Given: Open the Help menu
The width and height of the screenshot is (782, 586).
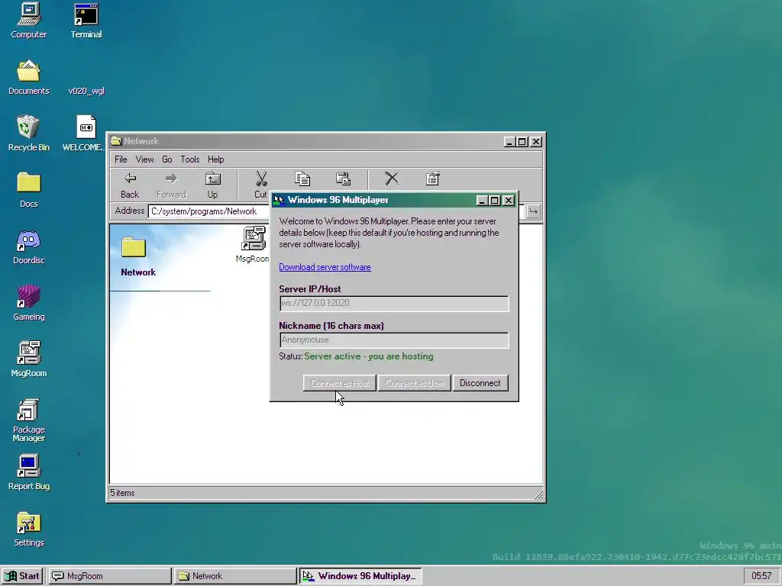Looking at the screenshot, I should click(216, 159).
